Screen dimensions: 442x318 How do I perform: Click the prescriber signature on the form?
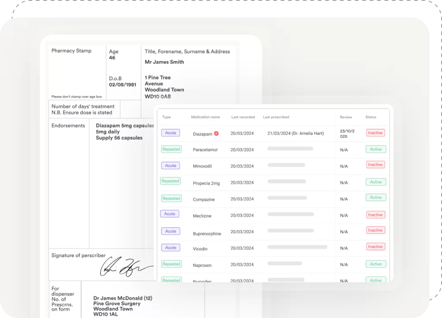pyautogui.click(x=126, y=267)
